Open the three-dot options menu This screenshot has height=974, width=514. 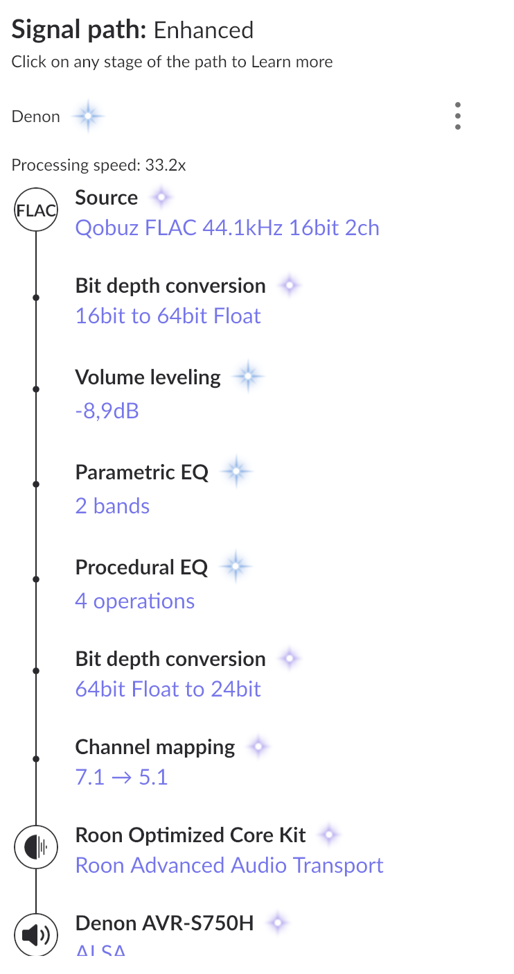click(458, 116)
